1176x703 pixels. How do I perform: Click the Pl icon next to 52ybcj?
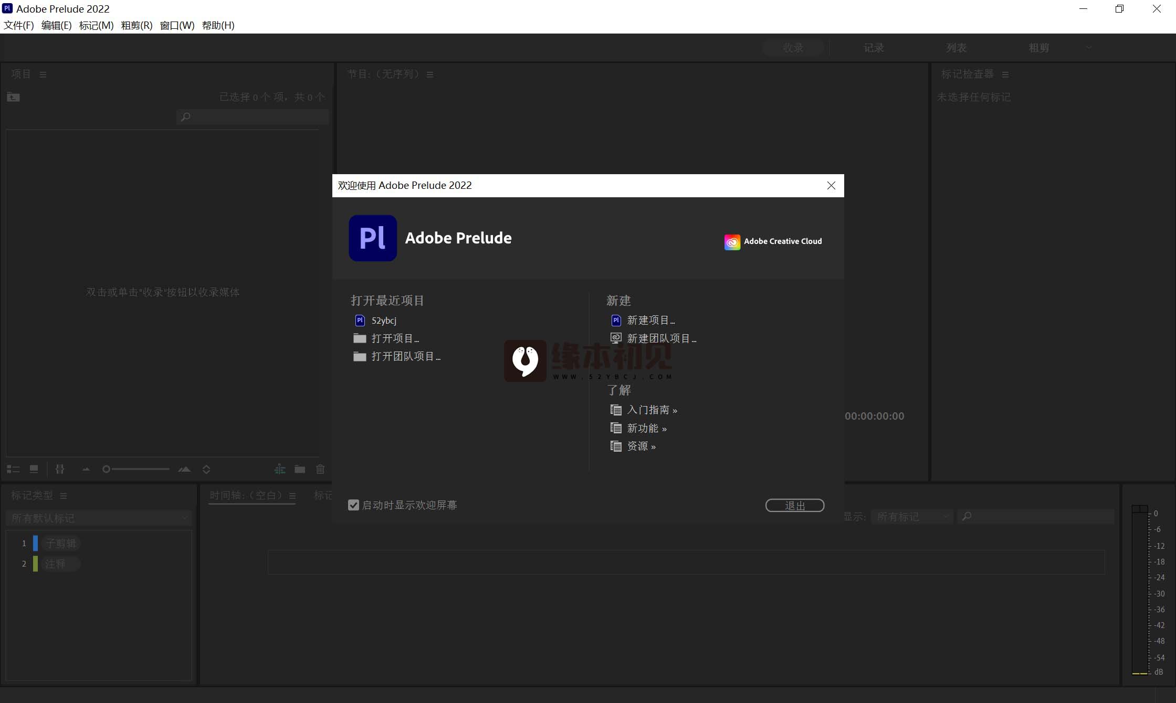pos(360,320)
